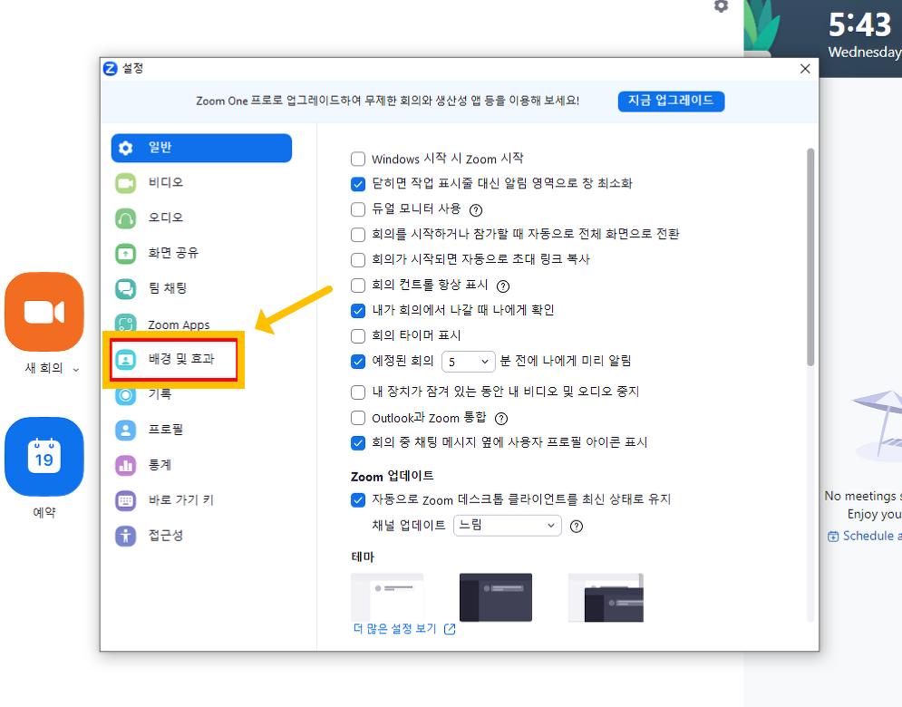Viewport: 902px width, 707px height.
Task: Enable 듀얼 모니터 사용 checkbox
Action: tap(358, 209)
